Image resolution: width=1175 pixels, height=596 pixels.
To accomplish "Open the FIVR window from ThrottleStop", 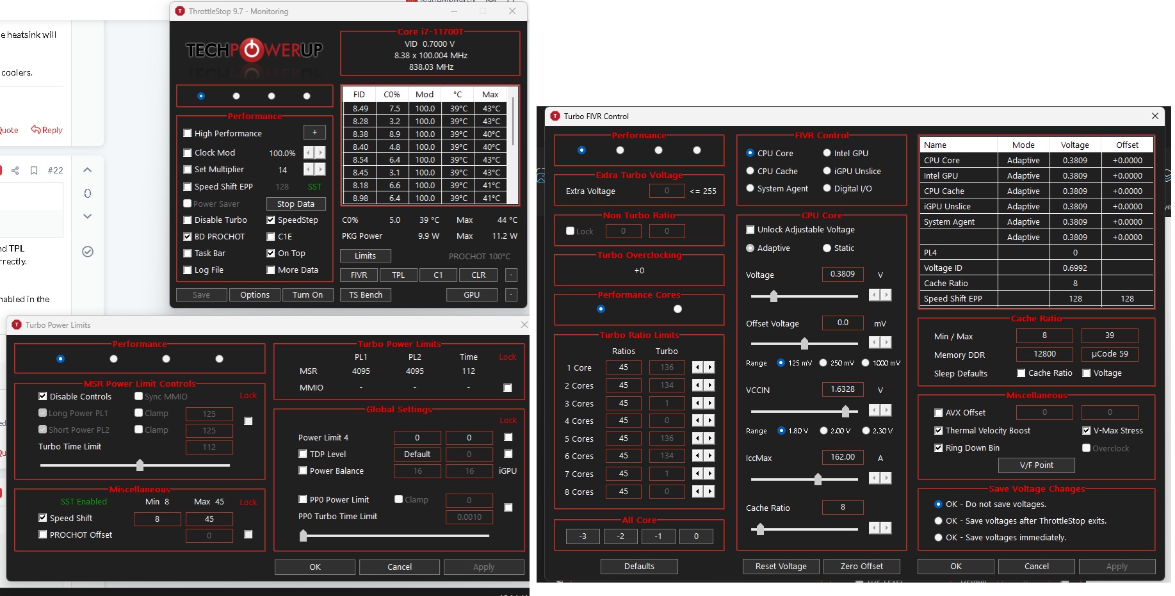I will point(359,275).
